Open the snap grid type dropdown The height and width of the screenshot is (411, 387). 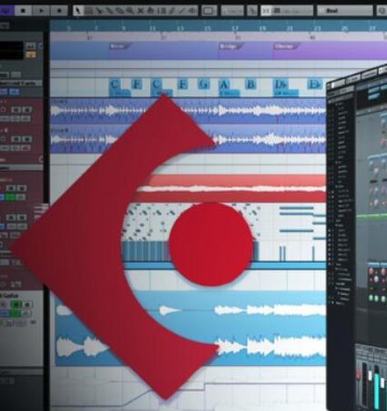click(x=291, y=11)
